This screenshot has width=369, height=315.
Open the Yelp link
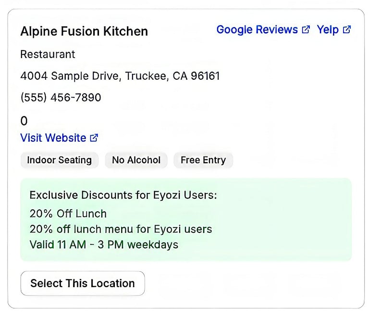pos(328,30)
